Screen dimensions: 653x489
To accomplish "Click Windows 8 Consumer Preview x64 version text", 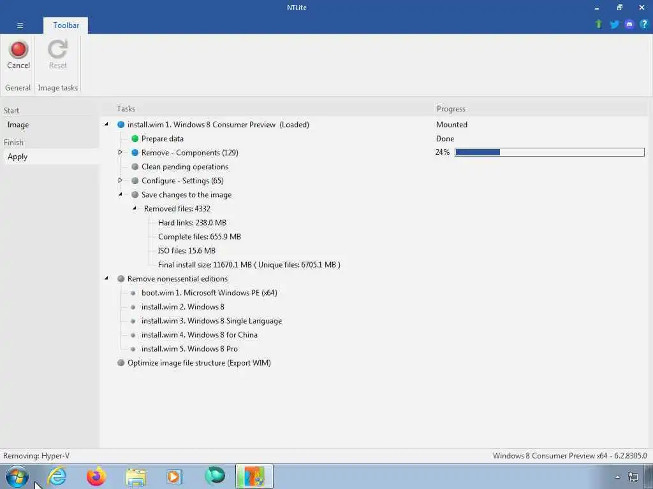I will point(569,456).
